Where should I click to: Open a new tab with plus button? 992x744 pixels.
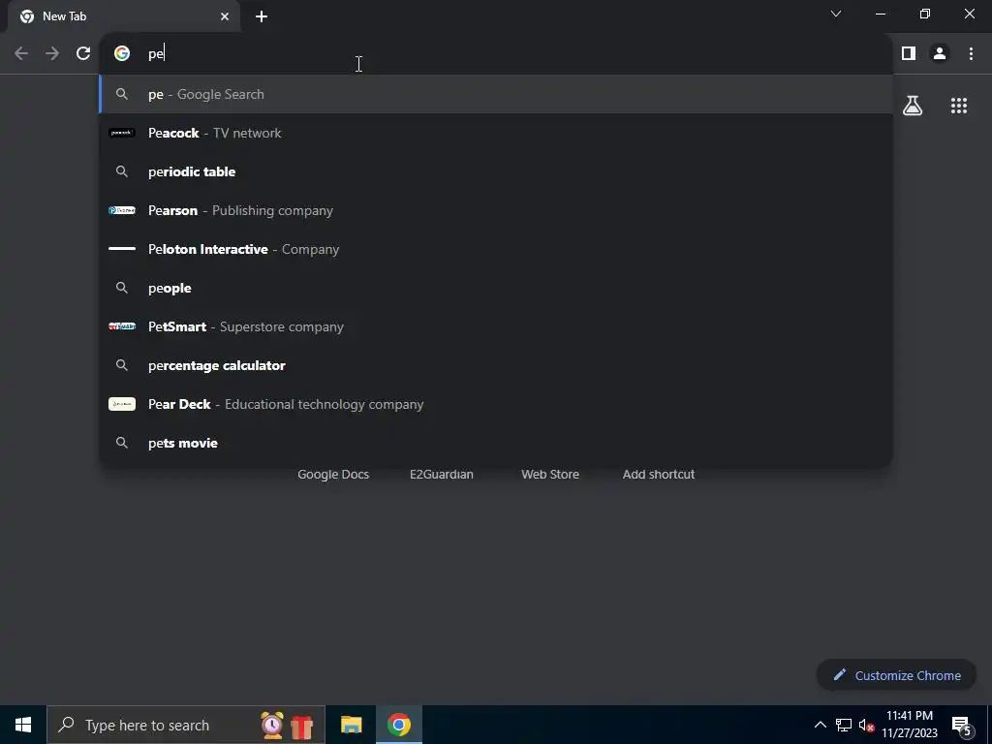(262, 16)
